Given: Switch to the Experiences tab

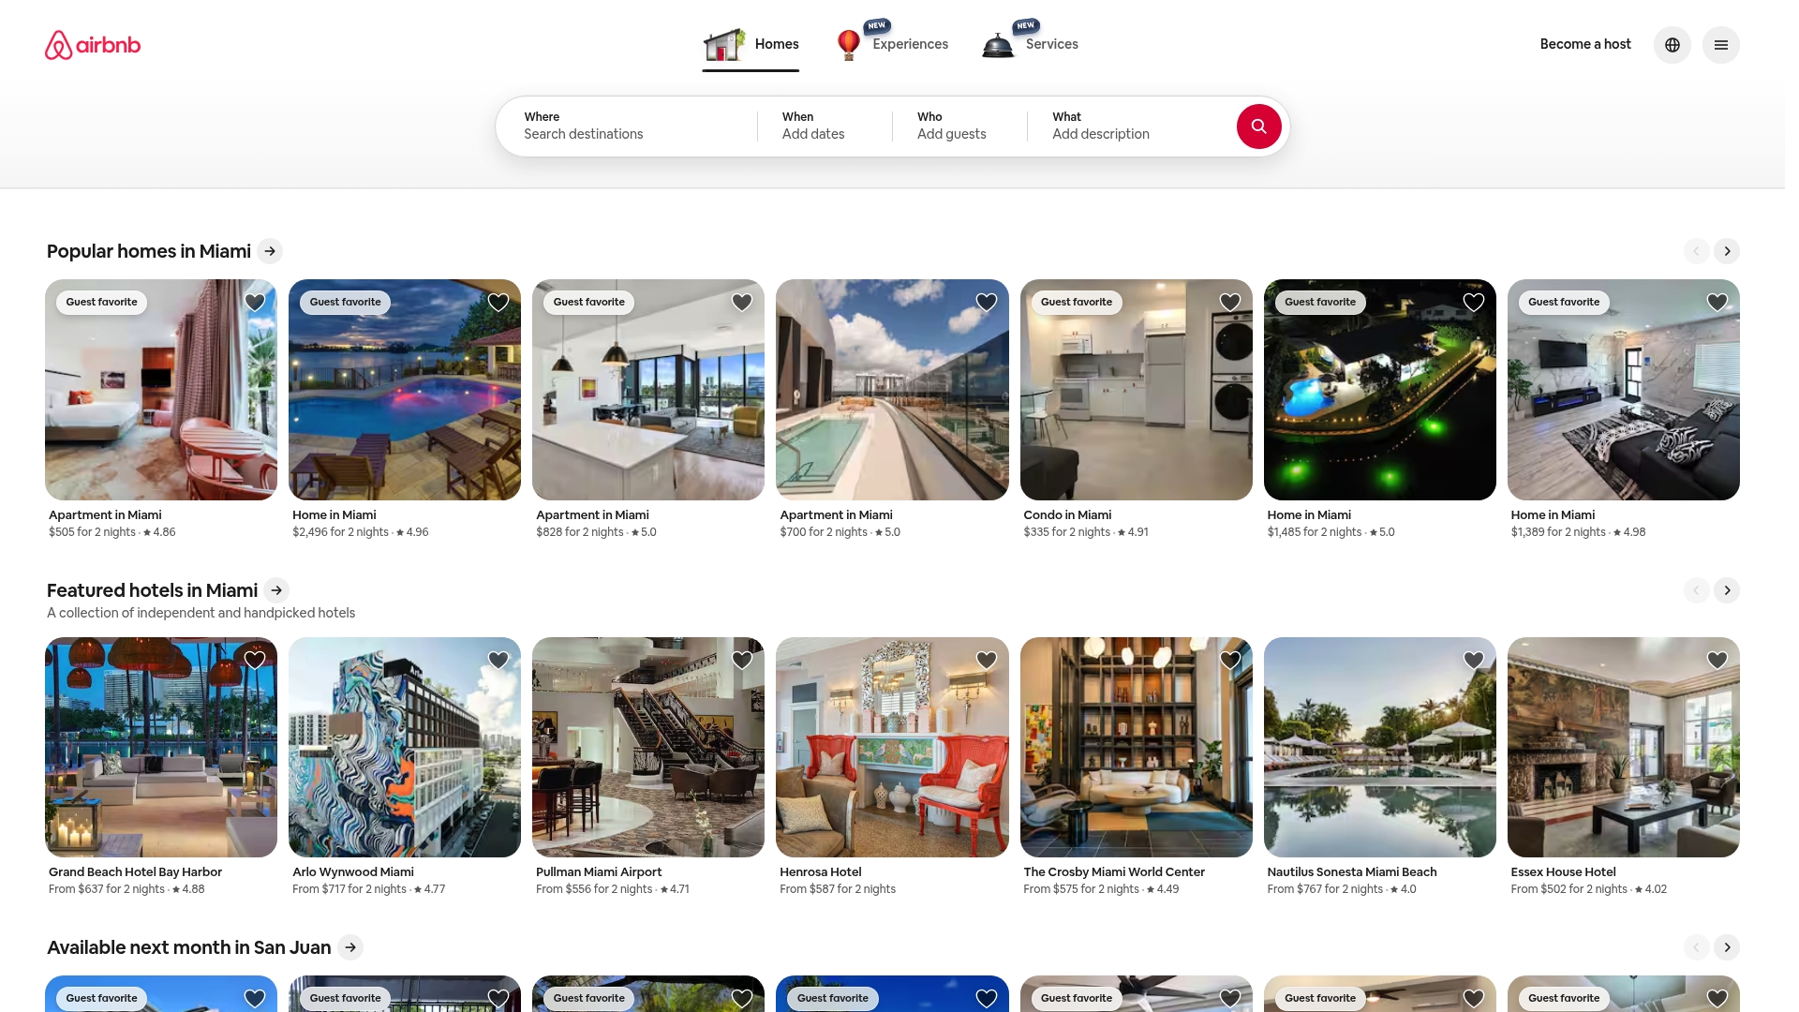Looking at the screenshot, I should (910, 44).
